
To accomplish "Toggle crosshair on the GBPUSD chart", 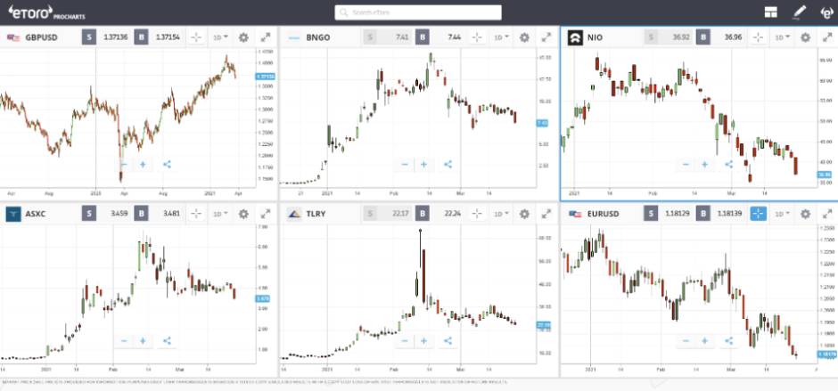I will 196,37.
